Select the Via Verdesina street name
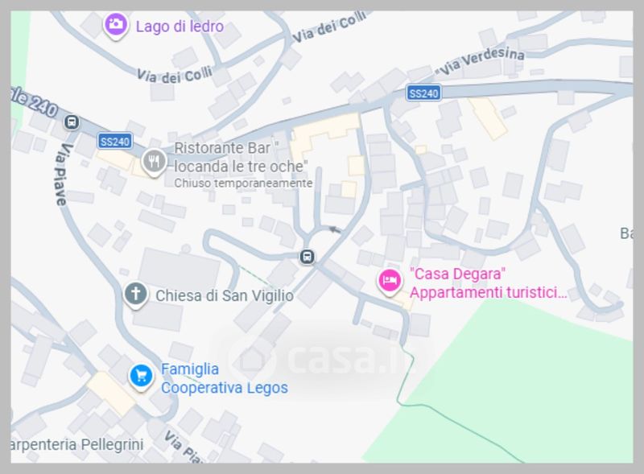644x474 pixels. [x=481, y=60]
